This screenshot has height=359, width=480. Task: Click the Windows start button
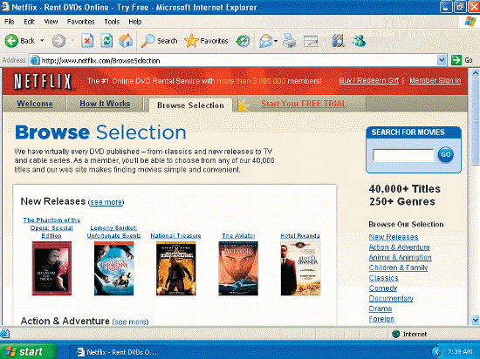point(28,351)
